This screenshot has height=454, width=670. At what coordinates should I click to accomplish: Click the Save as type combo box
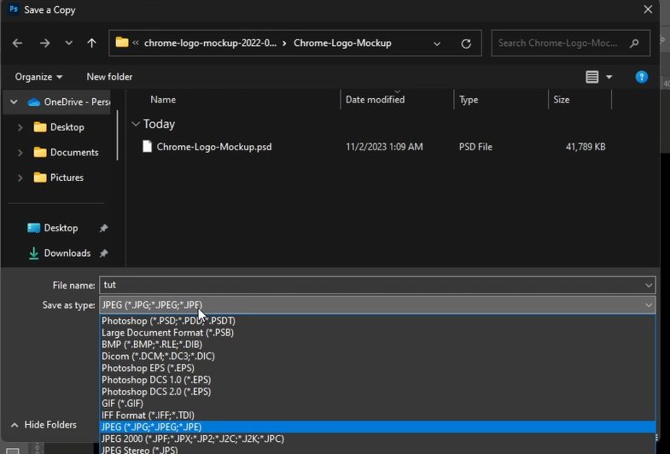(x=377, y=305)
